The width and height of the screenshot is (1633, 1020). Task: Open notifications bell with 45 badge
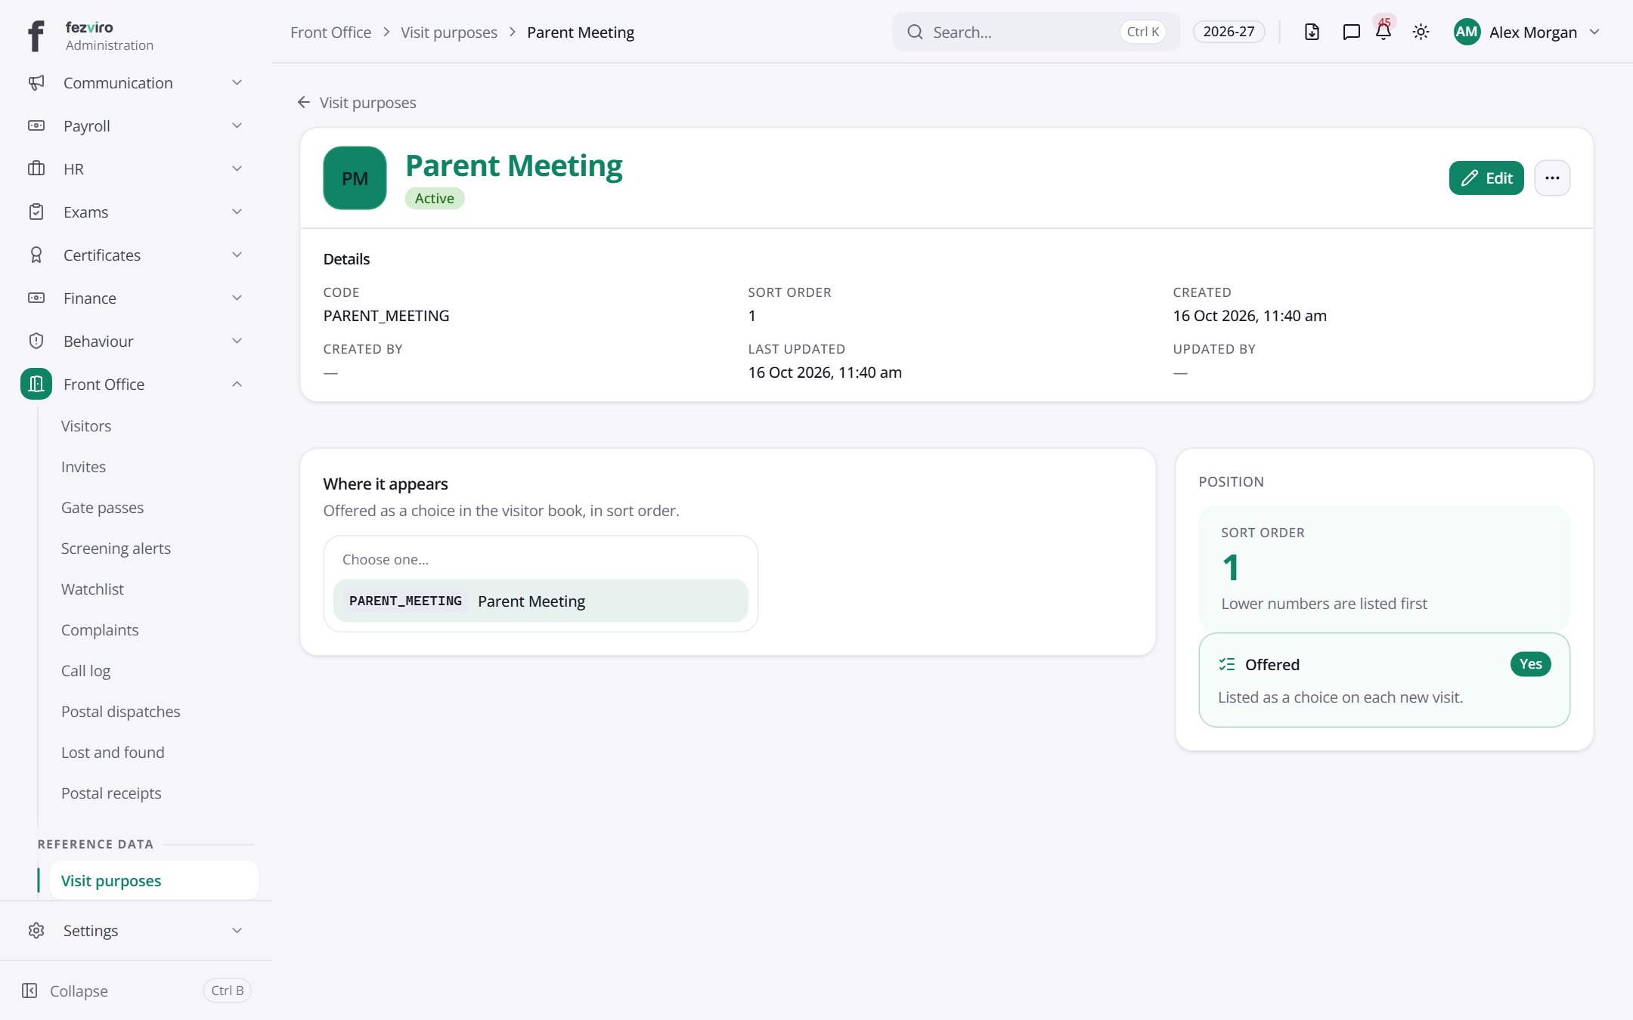pyautogui.click(x=1384, y=31)
